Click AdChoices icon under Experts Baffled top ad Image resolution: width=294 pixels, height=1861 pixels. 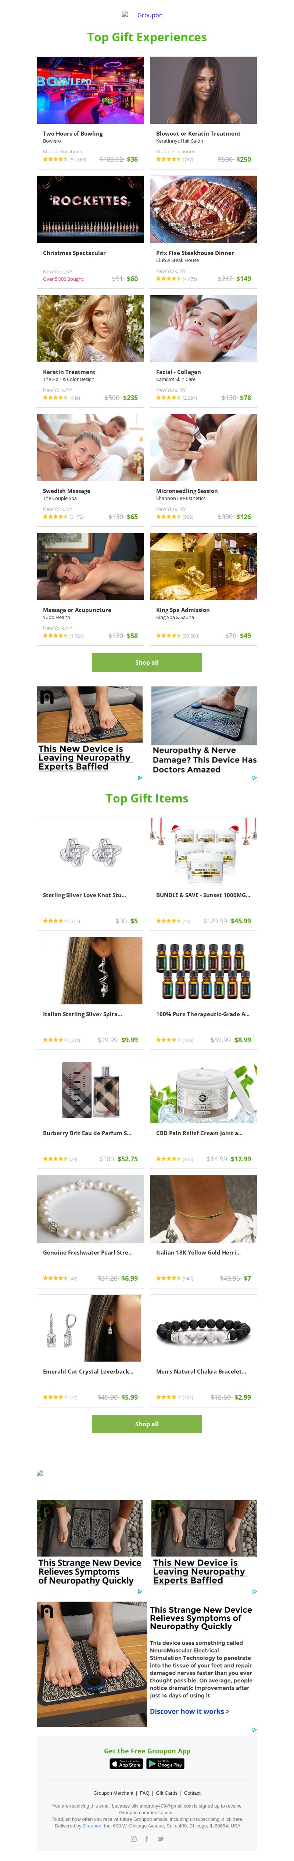coord(140,777)
